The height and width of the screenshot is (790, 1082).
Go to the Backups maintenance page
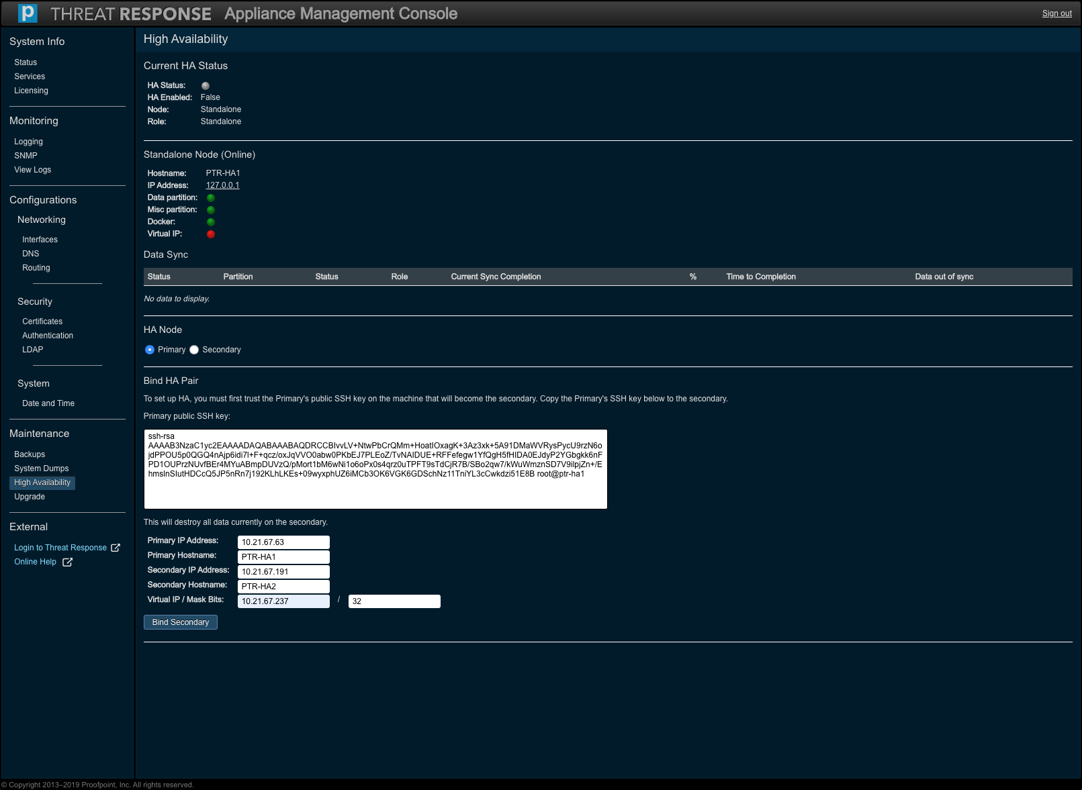click(30, 454)
